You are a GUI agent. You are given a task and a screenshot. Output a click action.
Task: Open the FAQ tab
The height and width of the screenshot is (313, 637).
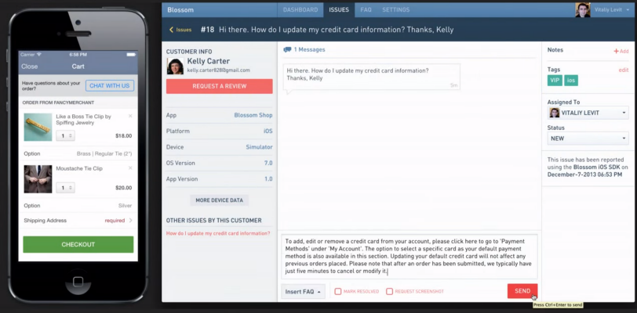point(366,10)
